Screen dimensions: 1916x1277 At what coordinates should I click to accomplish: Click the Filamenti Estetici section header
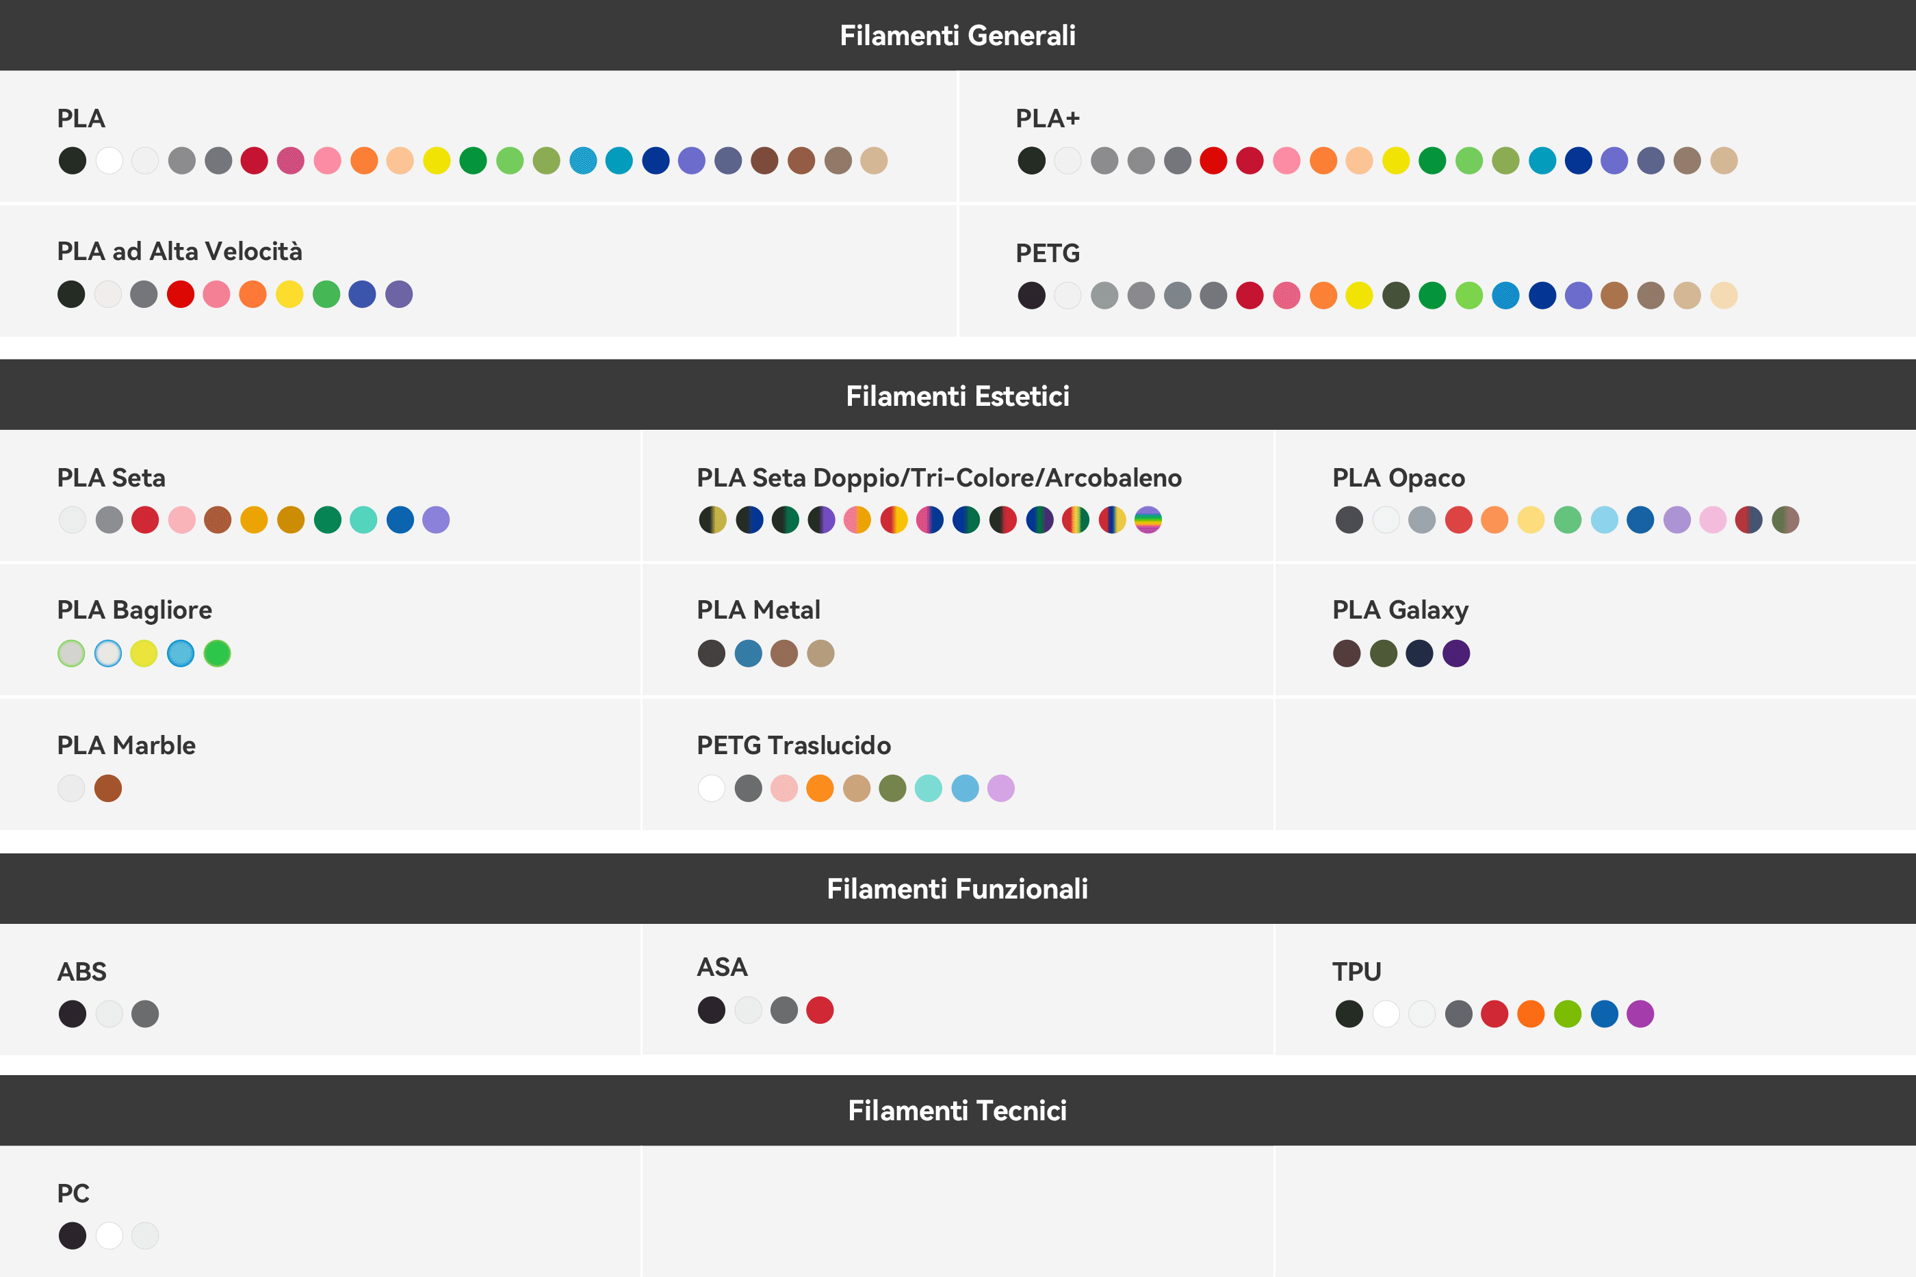pos(957,396)
